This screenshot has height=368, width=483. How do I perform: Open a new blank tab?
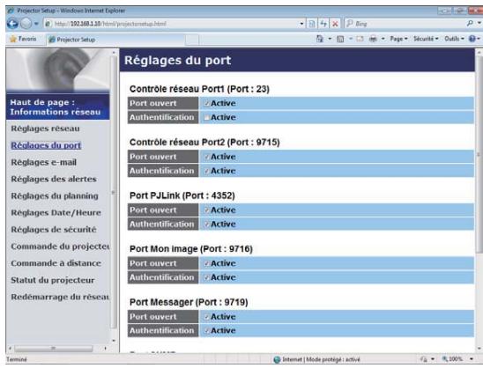pyautogui.click(x=192, y=40)
